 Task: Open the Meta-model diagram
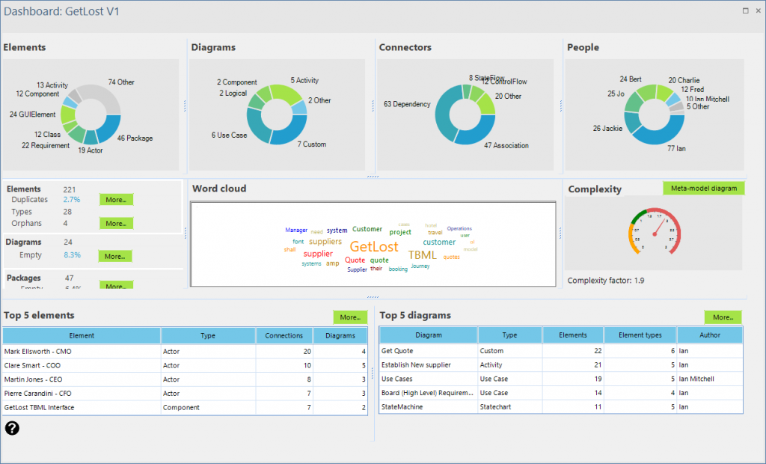(703, 188)
